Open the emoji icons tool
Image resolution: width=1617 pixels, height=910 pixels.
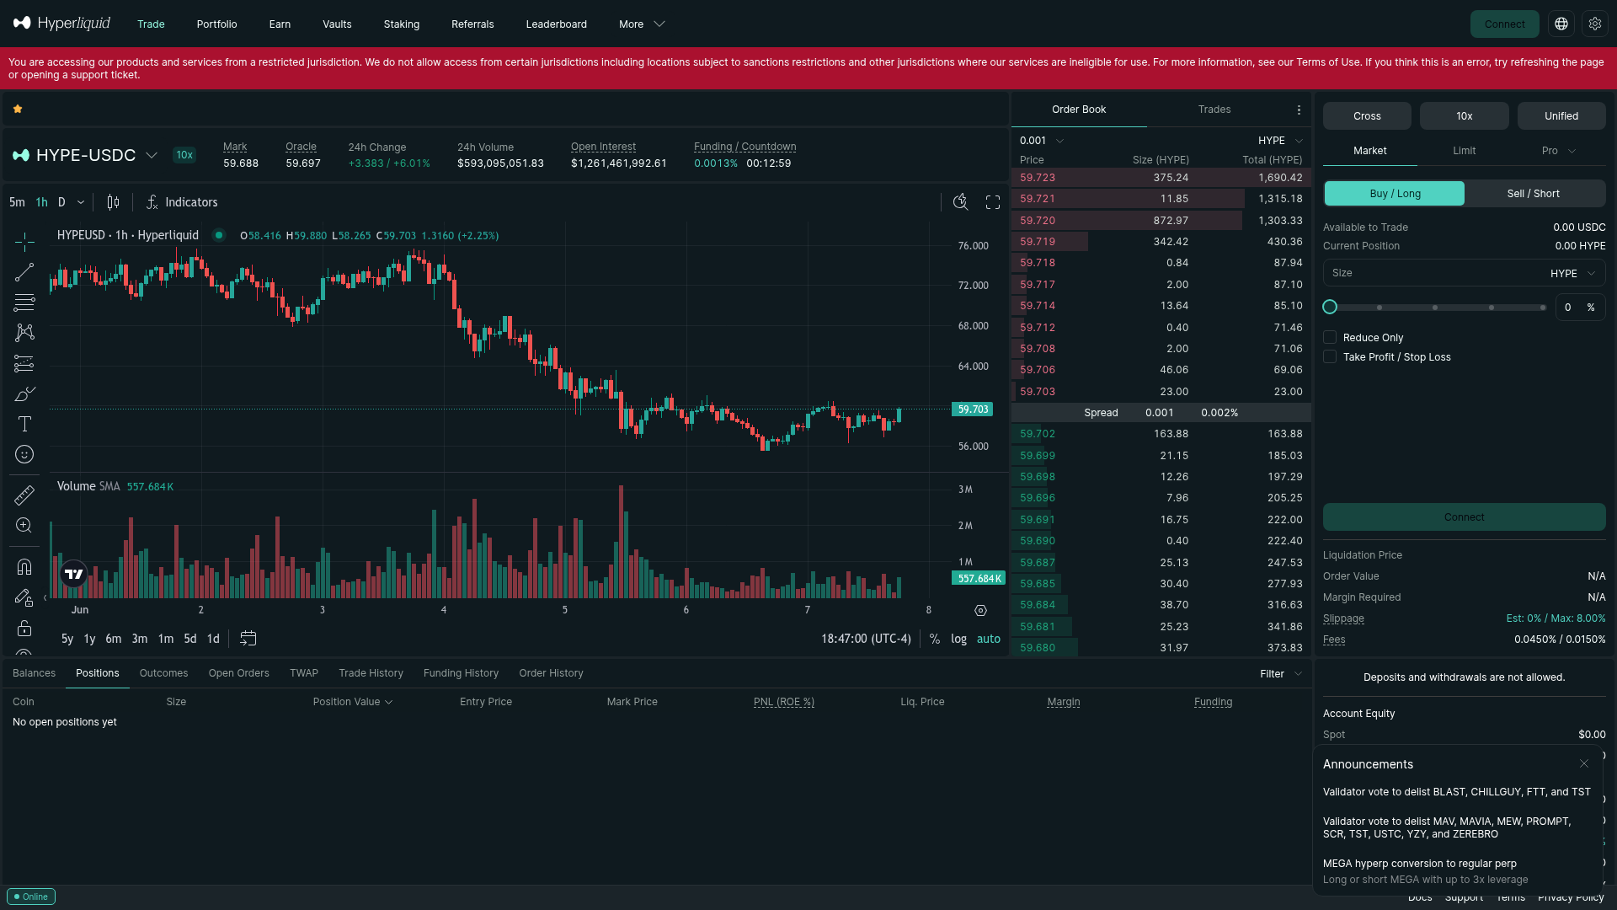pos(24,454)
